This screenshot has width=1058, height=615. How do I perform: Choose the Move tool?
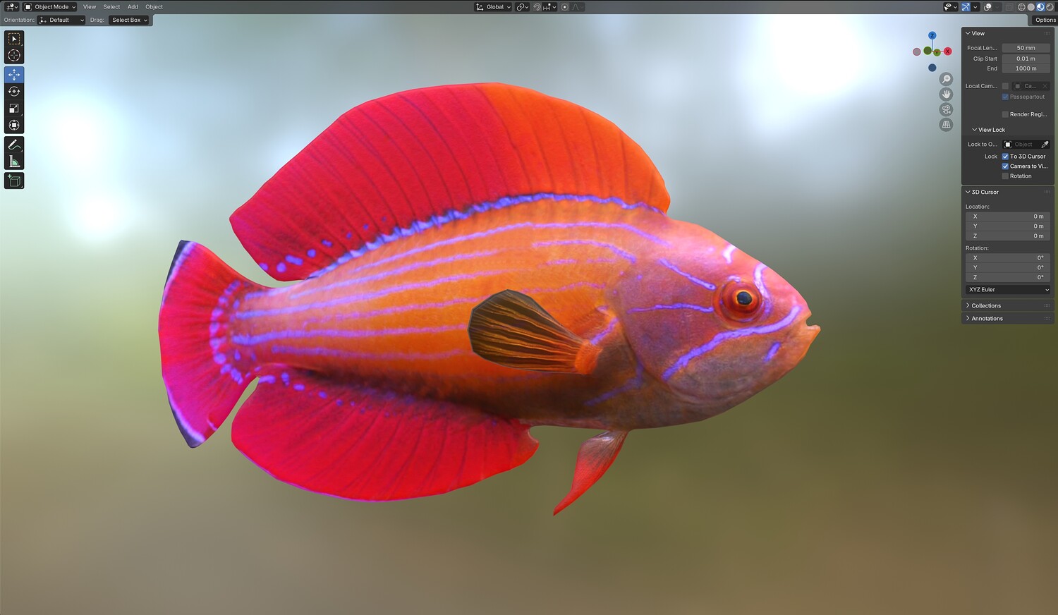[14, 75]
